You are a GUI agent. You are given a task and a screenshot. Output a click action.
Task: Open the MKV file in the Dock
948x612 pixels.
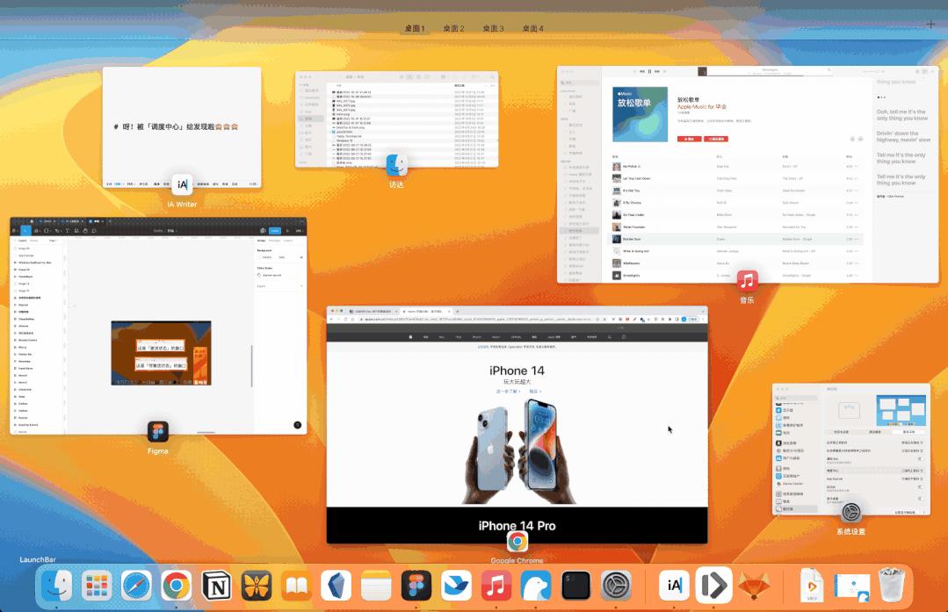[x=812, y=586]
